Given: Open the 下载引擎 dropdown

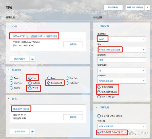Looking at the screenshot, I should (122, 126).
